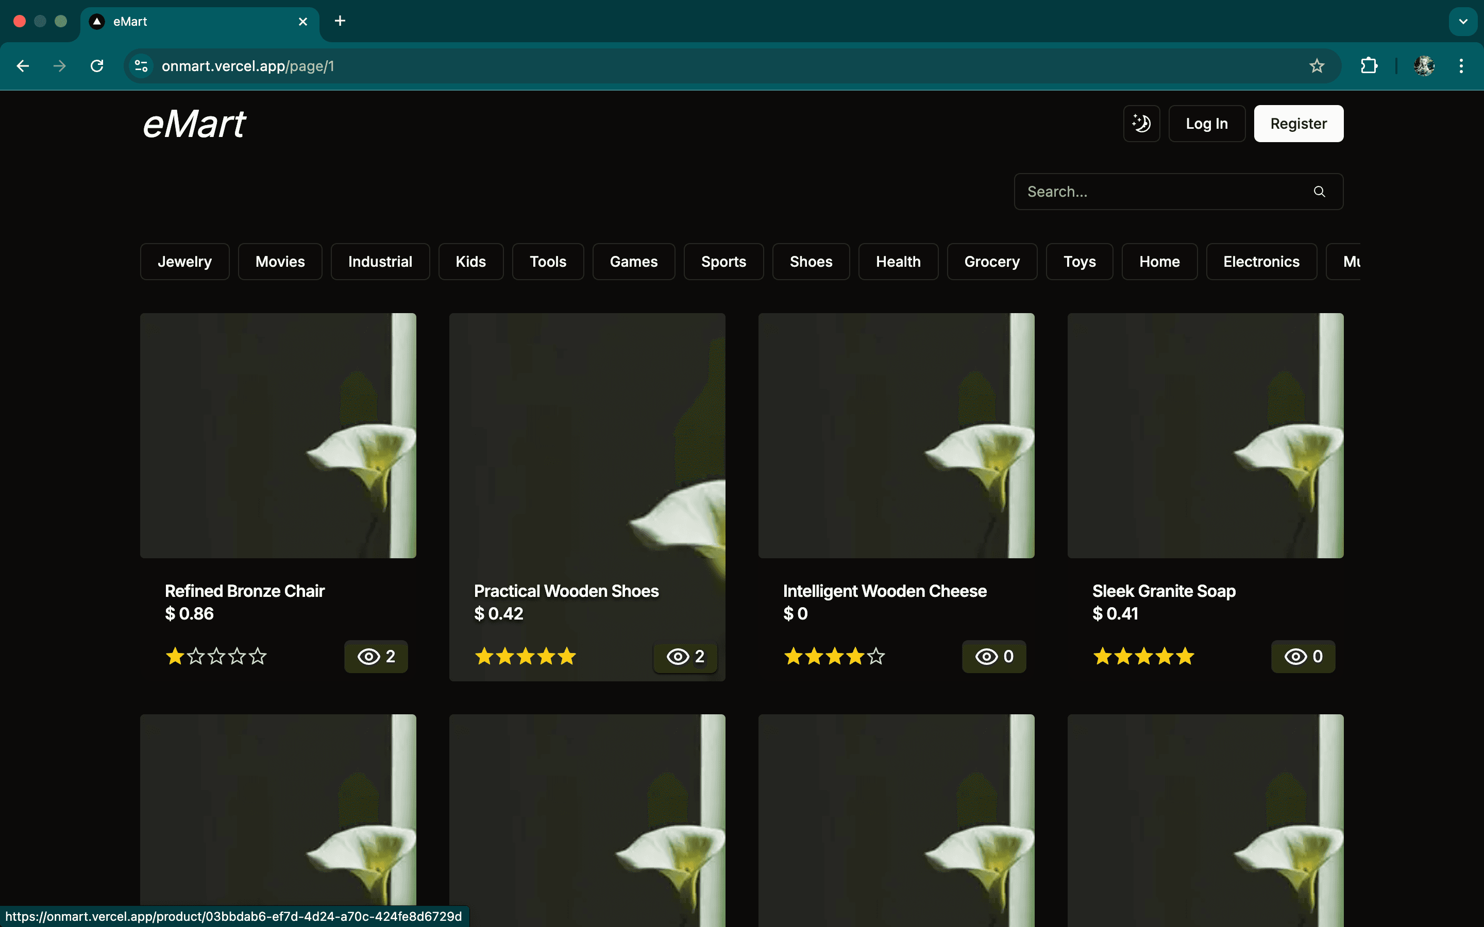Screen dimensions: 1484x927
Task: Reload the eMart page
Action: [96, 65]
